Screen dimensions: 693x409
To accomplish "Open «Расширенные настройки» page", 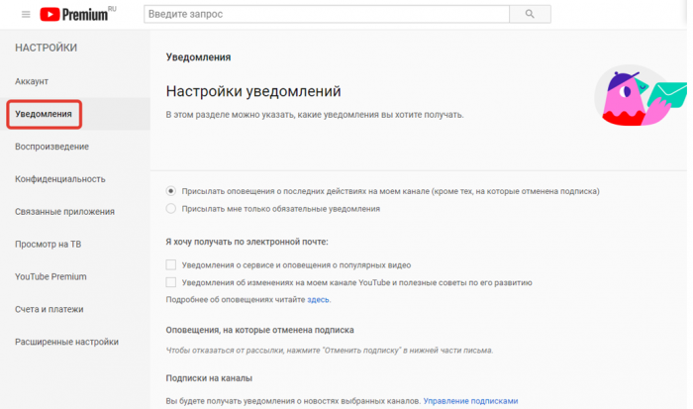I will coord(66,342).
